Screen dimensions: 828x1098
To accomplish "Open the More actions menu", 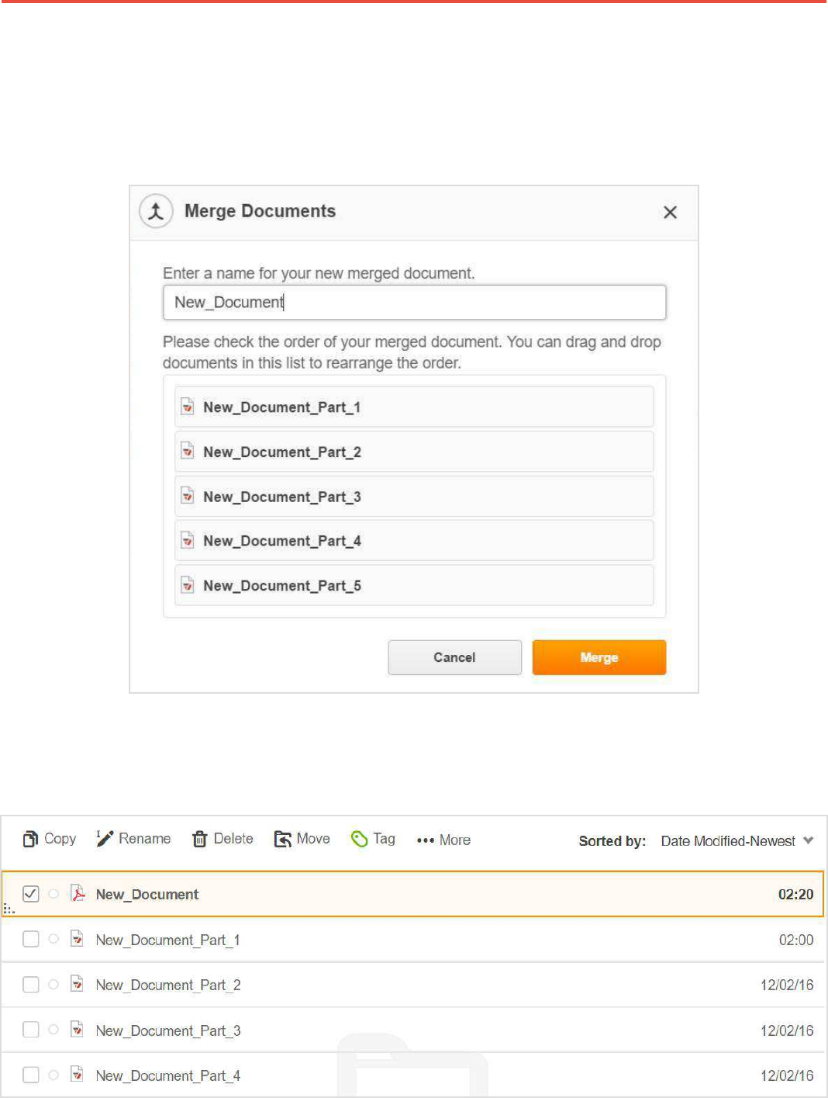I will (443, 840).
